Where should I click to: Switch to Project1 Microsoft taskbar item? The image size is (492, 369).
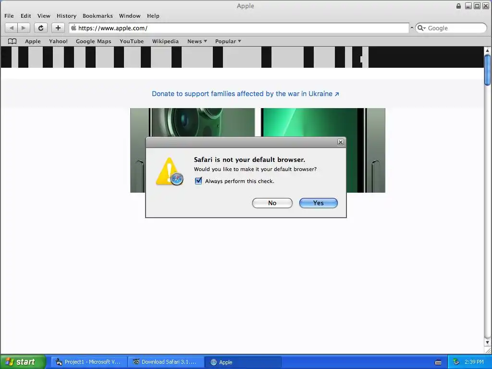(x=89, y=362)
